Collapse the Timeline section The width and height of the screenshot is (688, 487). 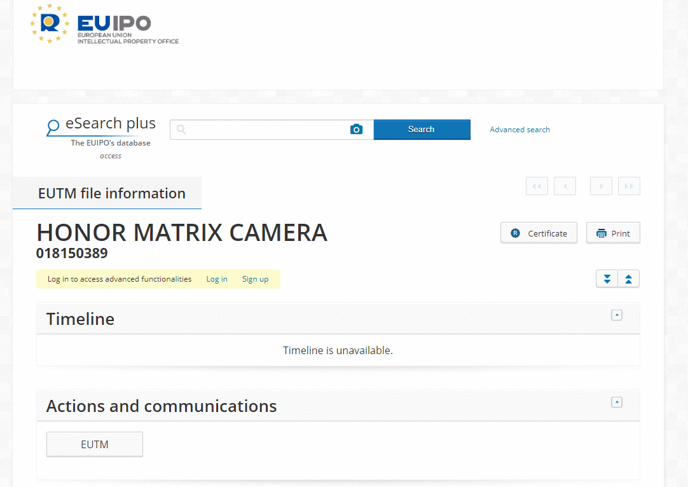tap(617, 315)
